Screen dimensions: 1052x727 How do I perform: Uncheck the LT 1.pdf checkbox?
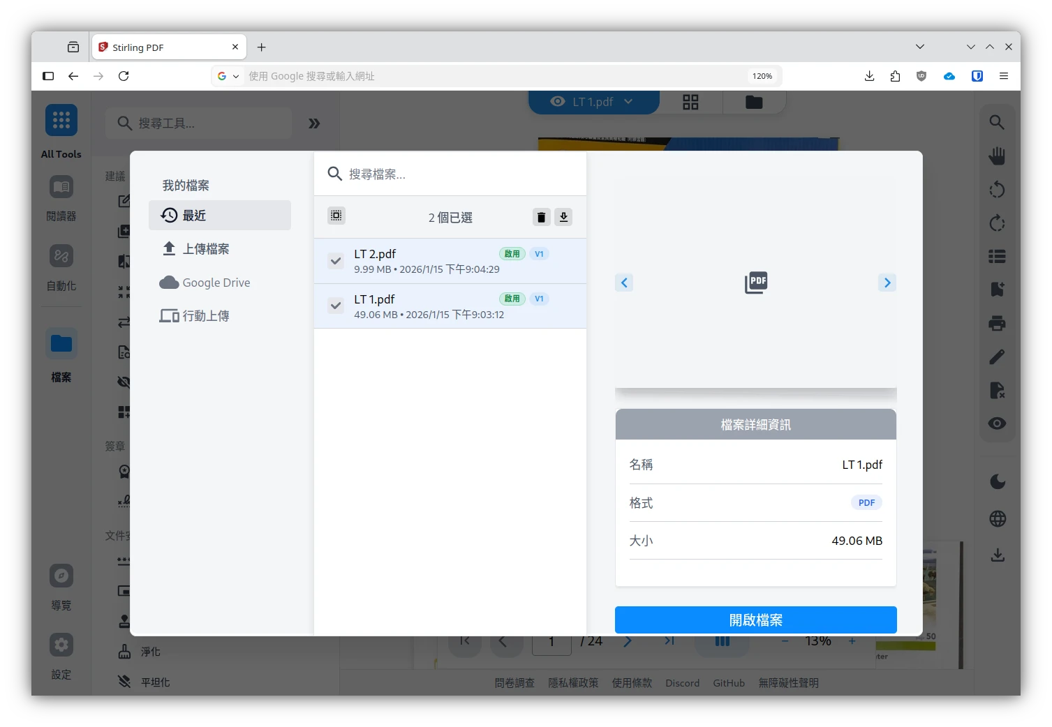(x=336, y=306)
